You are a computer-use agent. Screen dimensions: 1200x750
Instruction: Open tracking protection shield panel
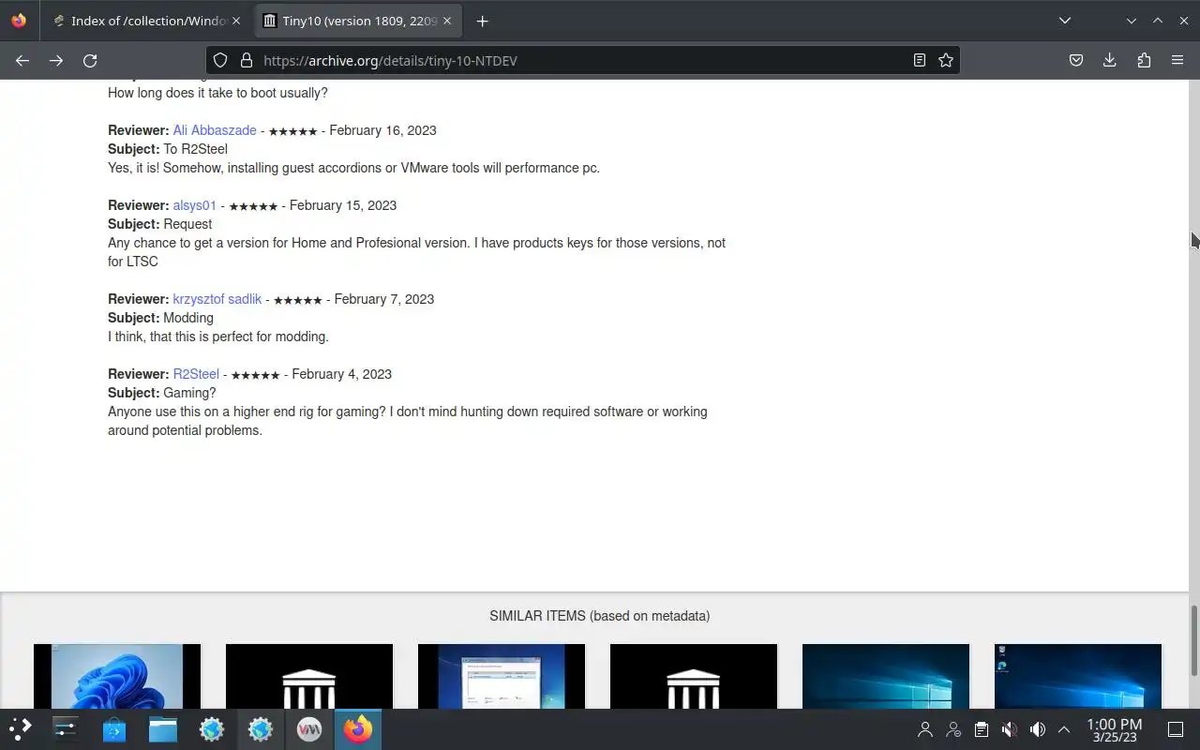point(220,60)
